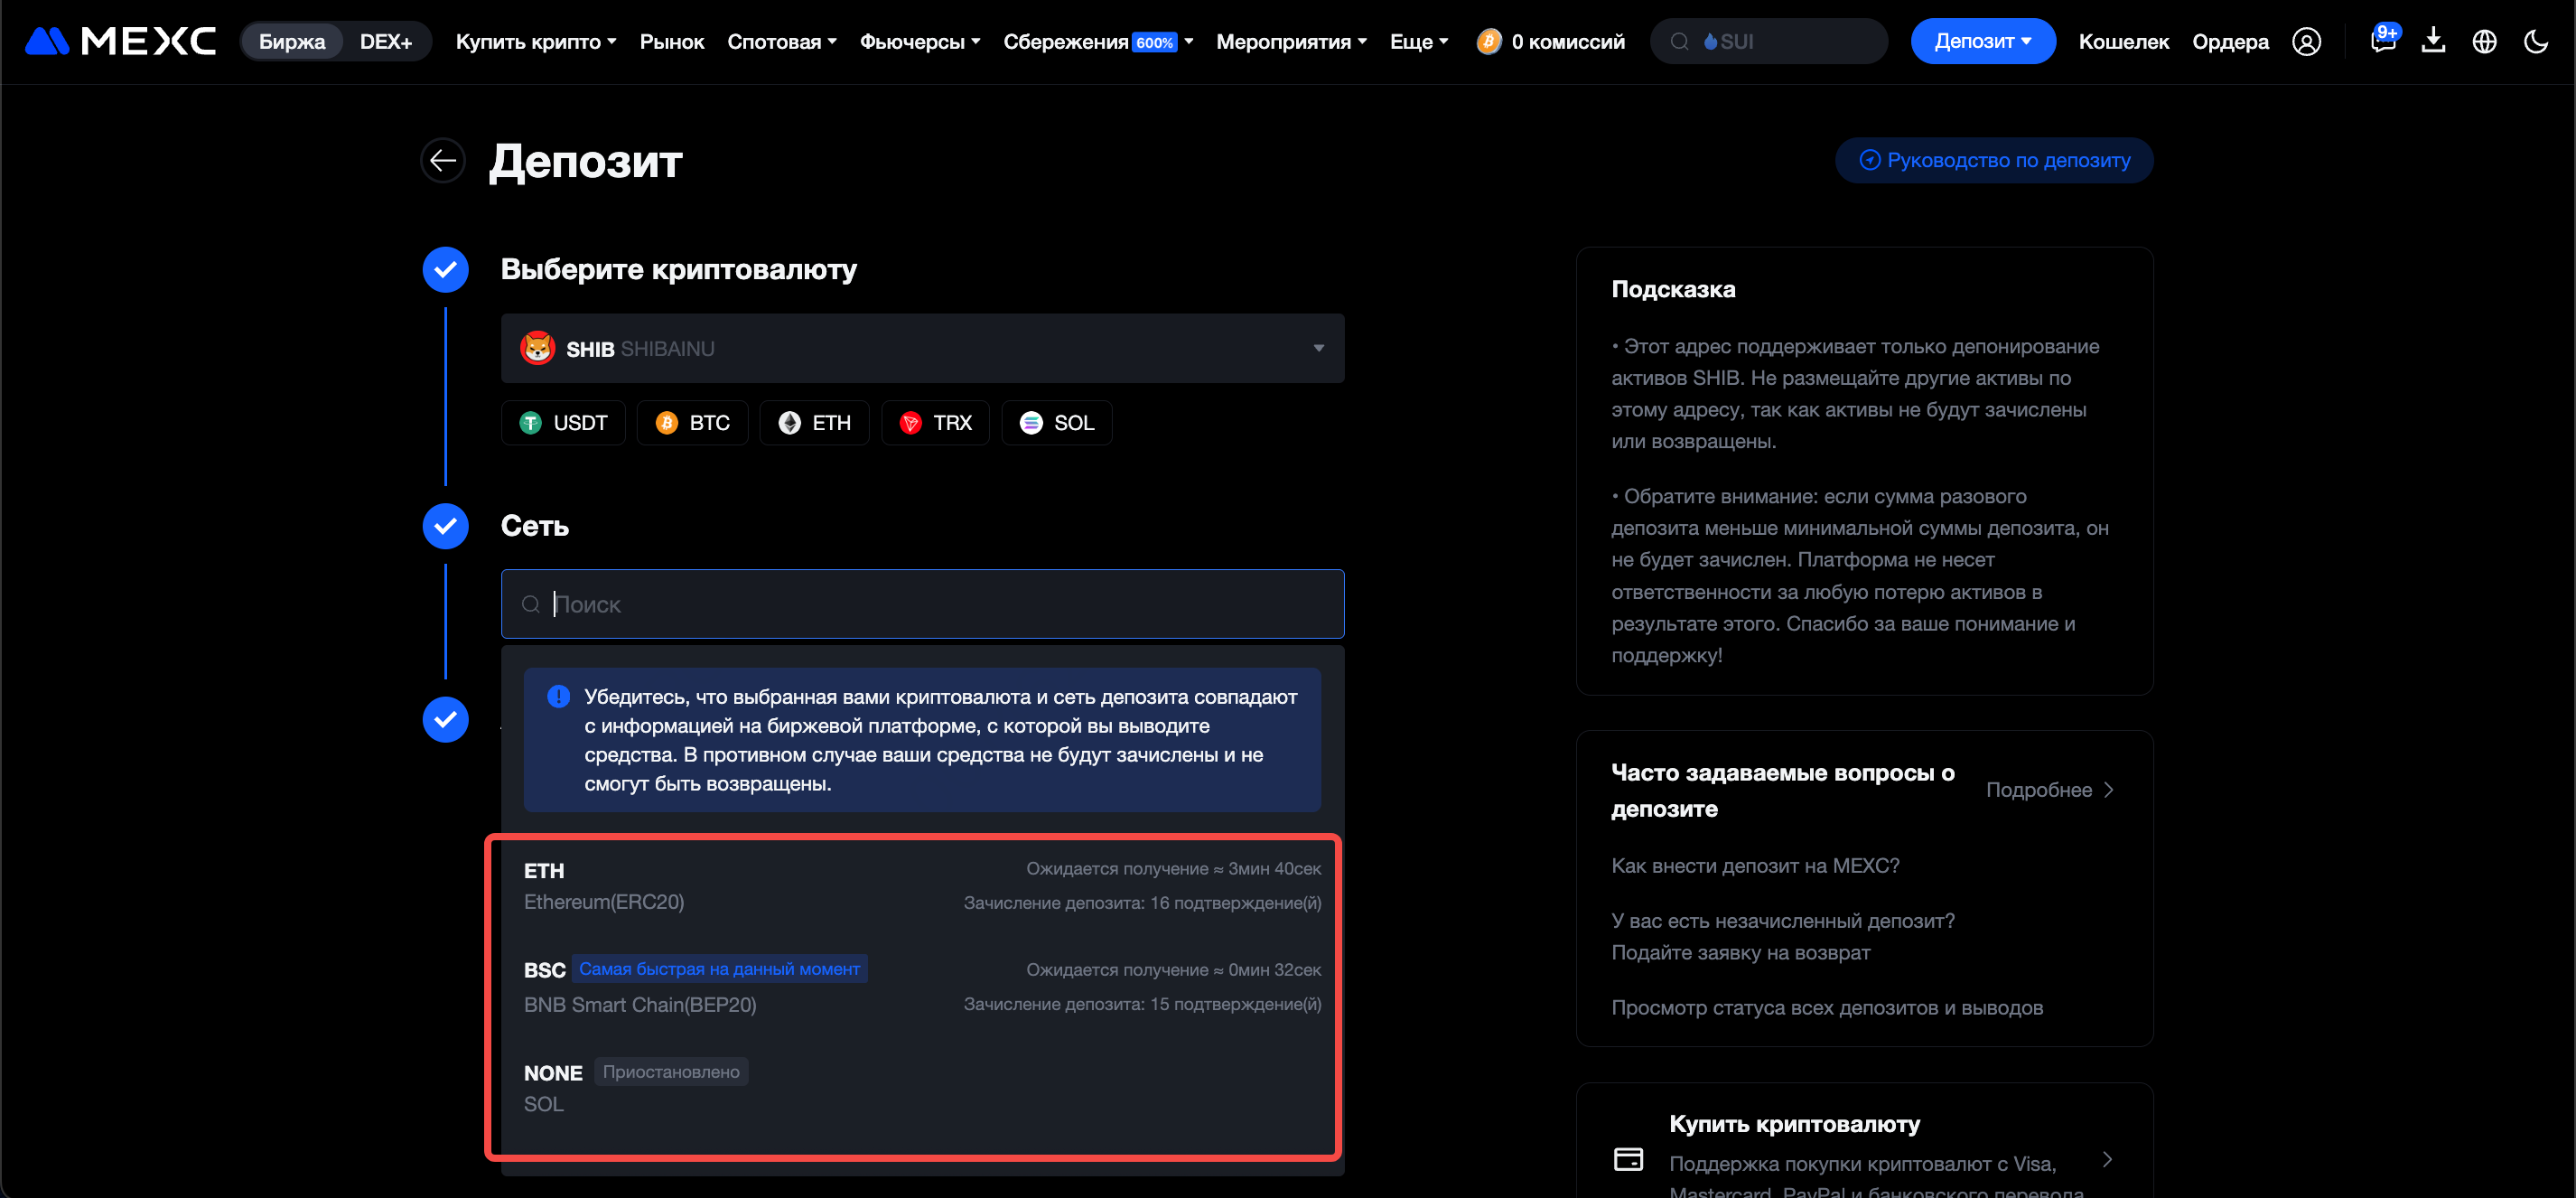Click the MEXC logo
The width and height of the screenshot is (2576, 1198).
120,41
